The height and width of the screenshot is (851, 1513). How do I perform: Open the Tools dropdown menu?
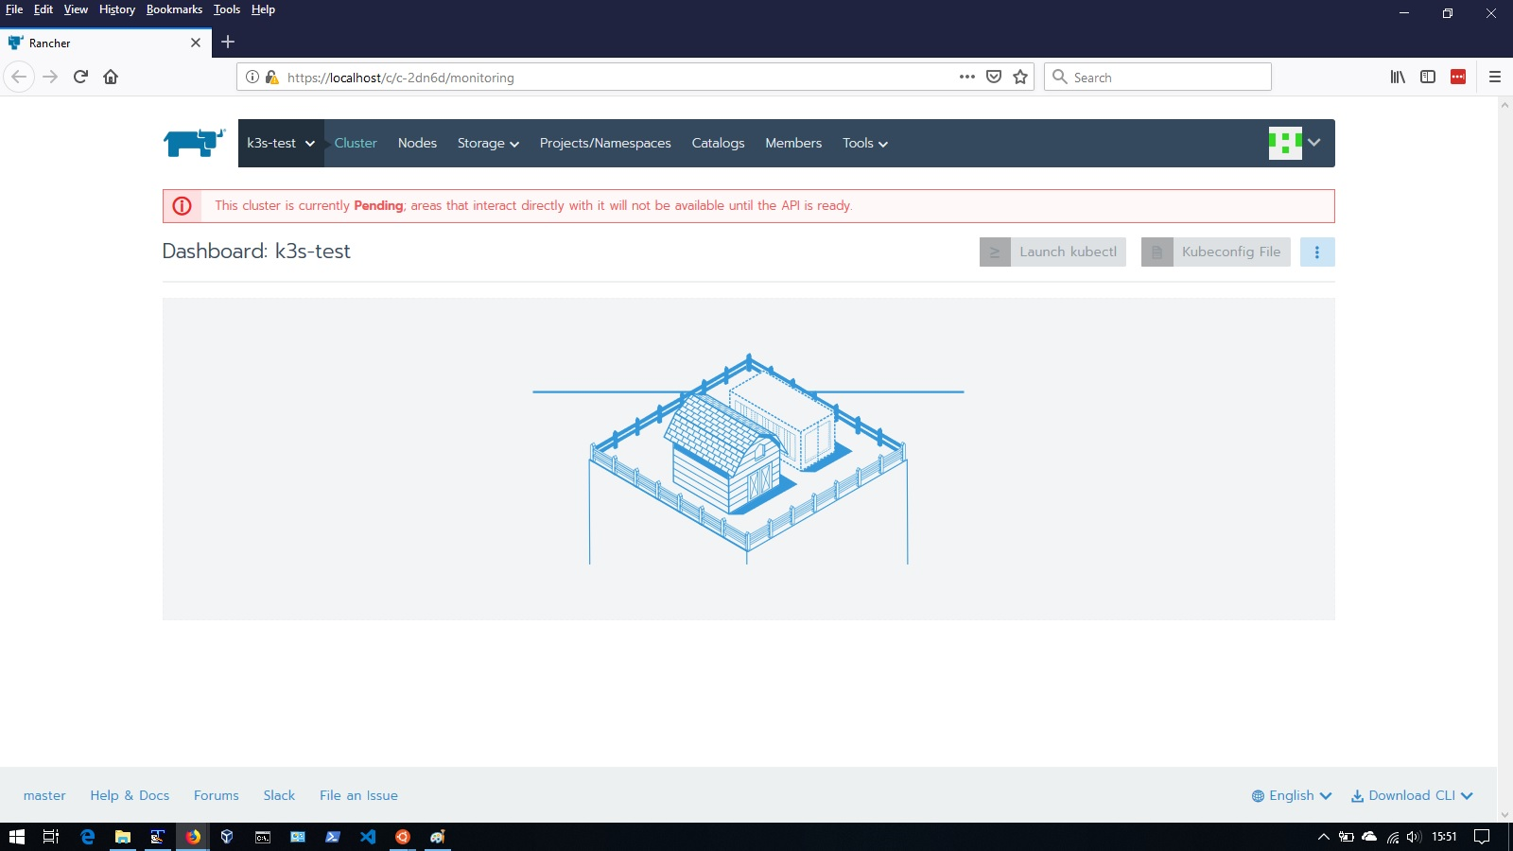[863, 143]
